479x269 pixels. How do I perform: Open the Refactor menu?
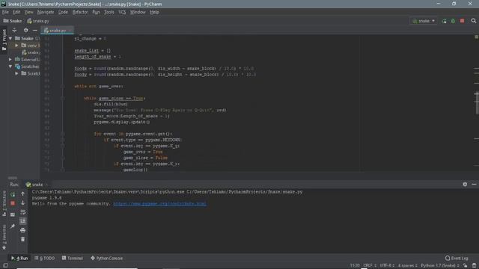[80, 12]
